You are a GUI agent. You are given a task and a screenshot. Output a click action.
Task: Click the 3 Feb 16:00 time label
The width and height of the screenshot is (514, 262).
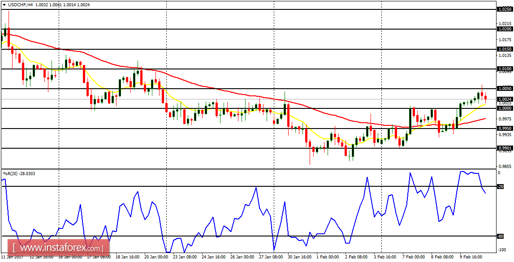click(385, 258)
